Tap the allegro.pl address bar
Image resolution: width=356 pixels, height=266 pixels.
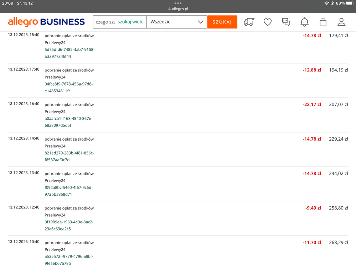point(178,9)
